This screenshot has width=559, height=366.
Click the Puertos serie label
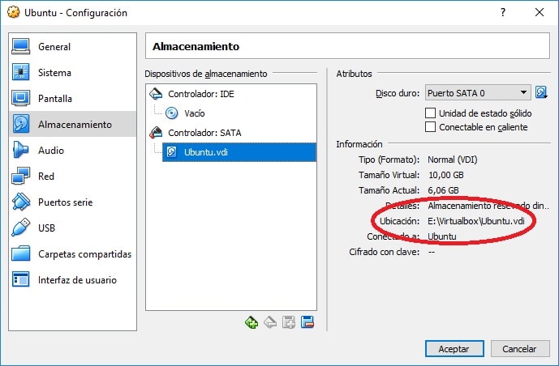click(x=65, y=202)
